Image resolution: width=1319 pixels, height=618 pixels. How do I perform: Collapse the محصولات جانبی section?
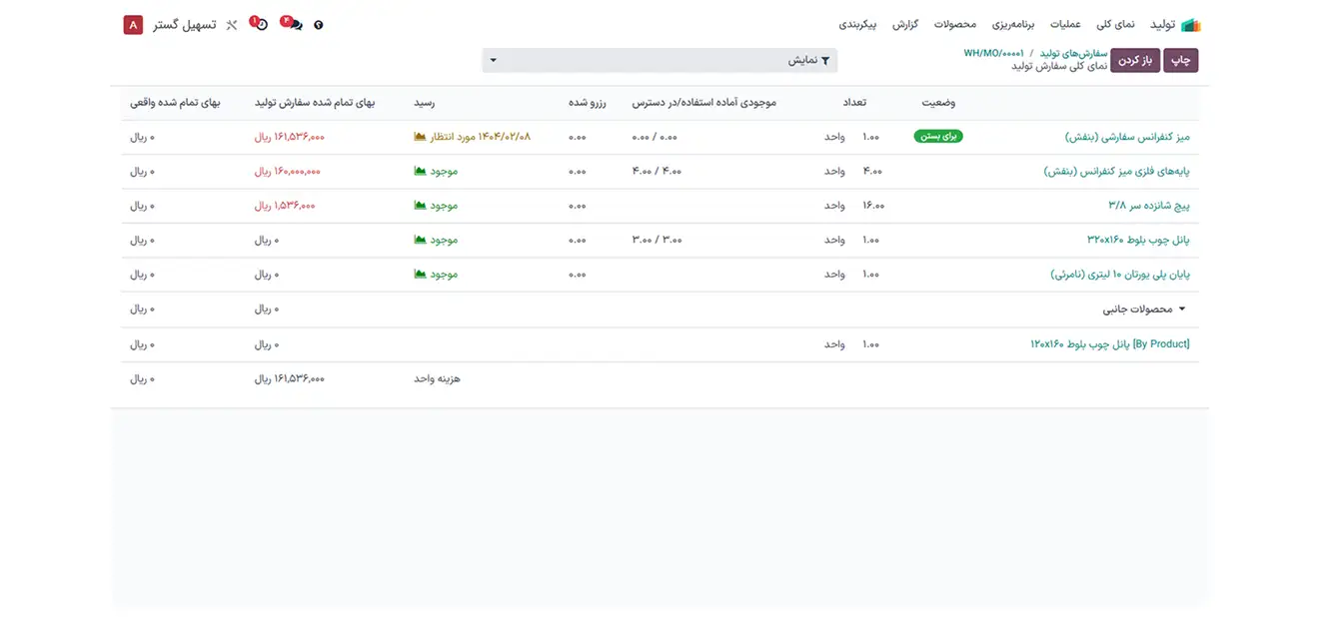(x=1183, y=309)
